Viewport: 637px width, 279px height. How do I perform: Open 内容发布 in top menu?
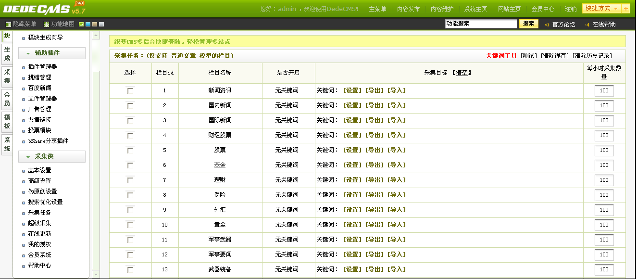tap(408, 9)
